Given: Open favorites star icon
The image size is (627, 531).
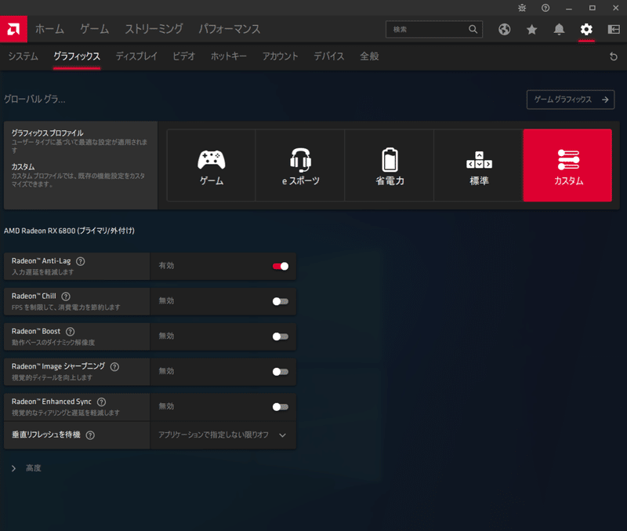Looking at the screenshot, I should [x=531, y=29].
